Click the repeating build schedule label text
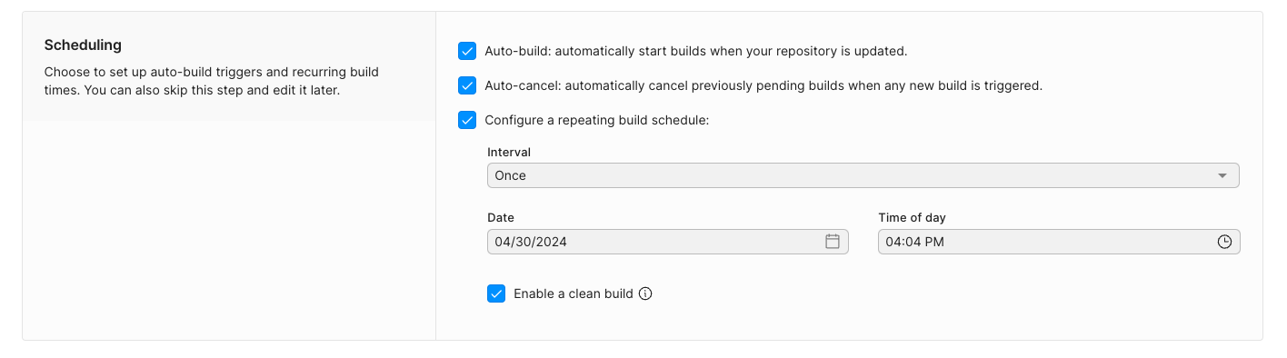This screenshot has width=1287, height=358. click(x=596, y=120)
